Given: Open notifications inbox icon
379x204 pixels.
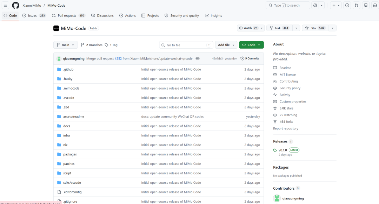Looking at the screenshot, I should point(375,5).
